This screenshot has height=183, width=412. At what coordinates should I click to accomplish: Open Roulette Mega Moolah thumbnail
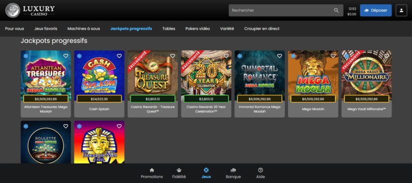click(46, 142)
